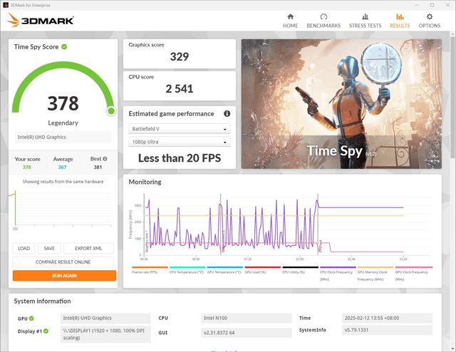
Task: Click the Average score 367
Action: click(x=62, y=167)
